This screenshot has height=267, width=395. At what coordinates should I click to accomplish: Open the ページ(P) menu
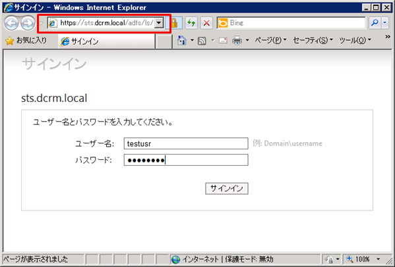(270, 40)
